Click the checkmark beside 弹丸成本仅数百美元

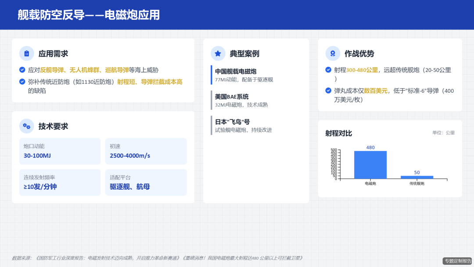(327, 91)
